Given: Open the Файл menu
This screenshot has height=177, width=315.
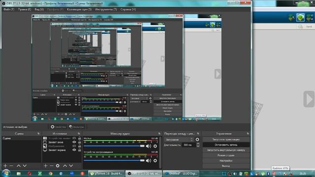Looking at the screenshot, I should pyautogui.click(x=9, y=9).
